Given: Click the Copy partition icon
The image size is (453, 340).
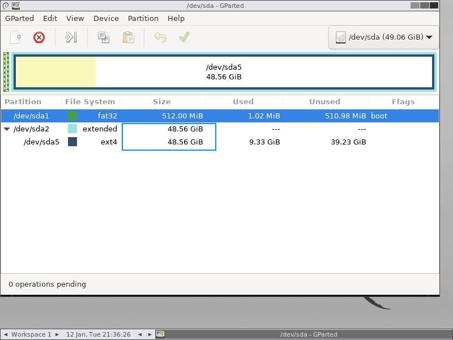Looking at the screenshot, I should tap(102, 37).
